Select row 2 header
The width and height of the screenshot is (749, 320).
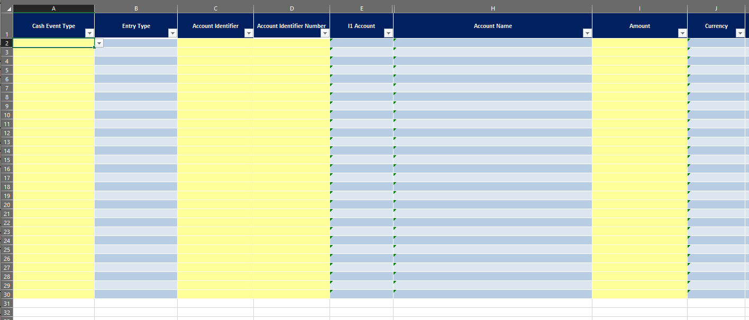pos(6,43)
